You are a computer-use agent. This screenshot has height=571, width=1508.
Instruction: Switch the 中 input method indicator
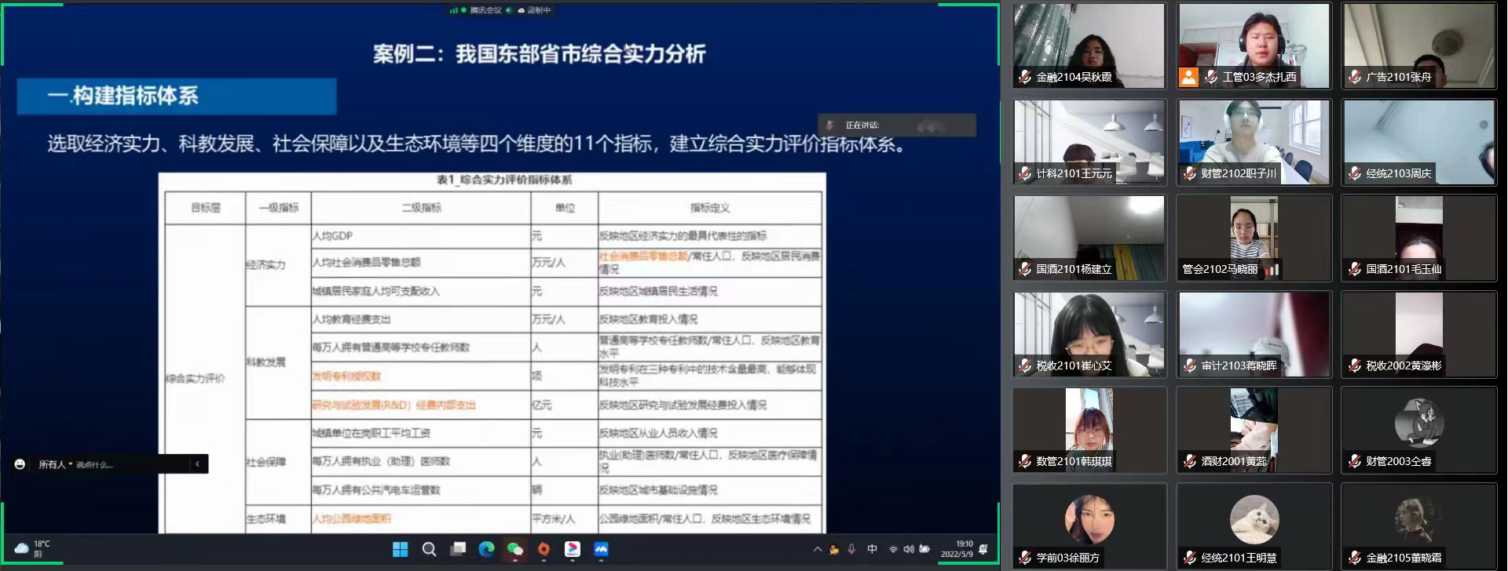click(x=872, y=549)
